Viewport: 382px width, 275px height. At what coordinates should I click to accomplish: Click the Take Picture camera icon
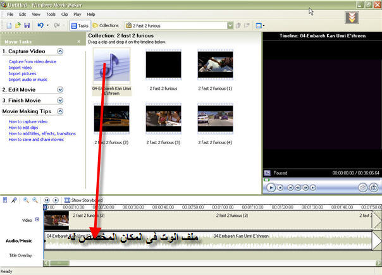tap(373, 187)
